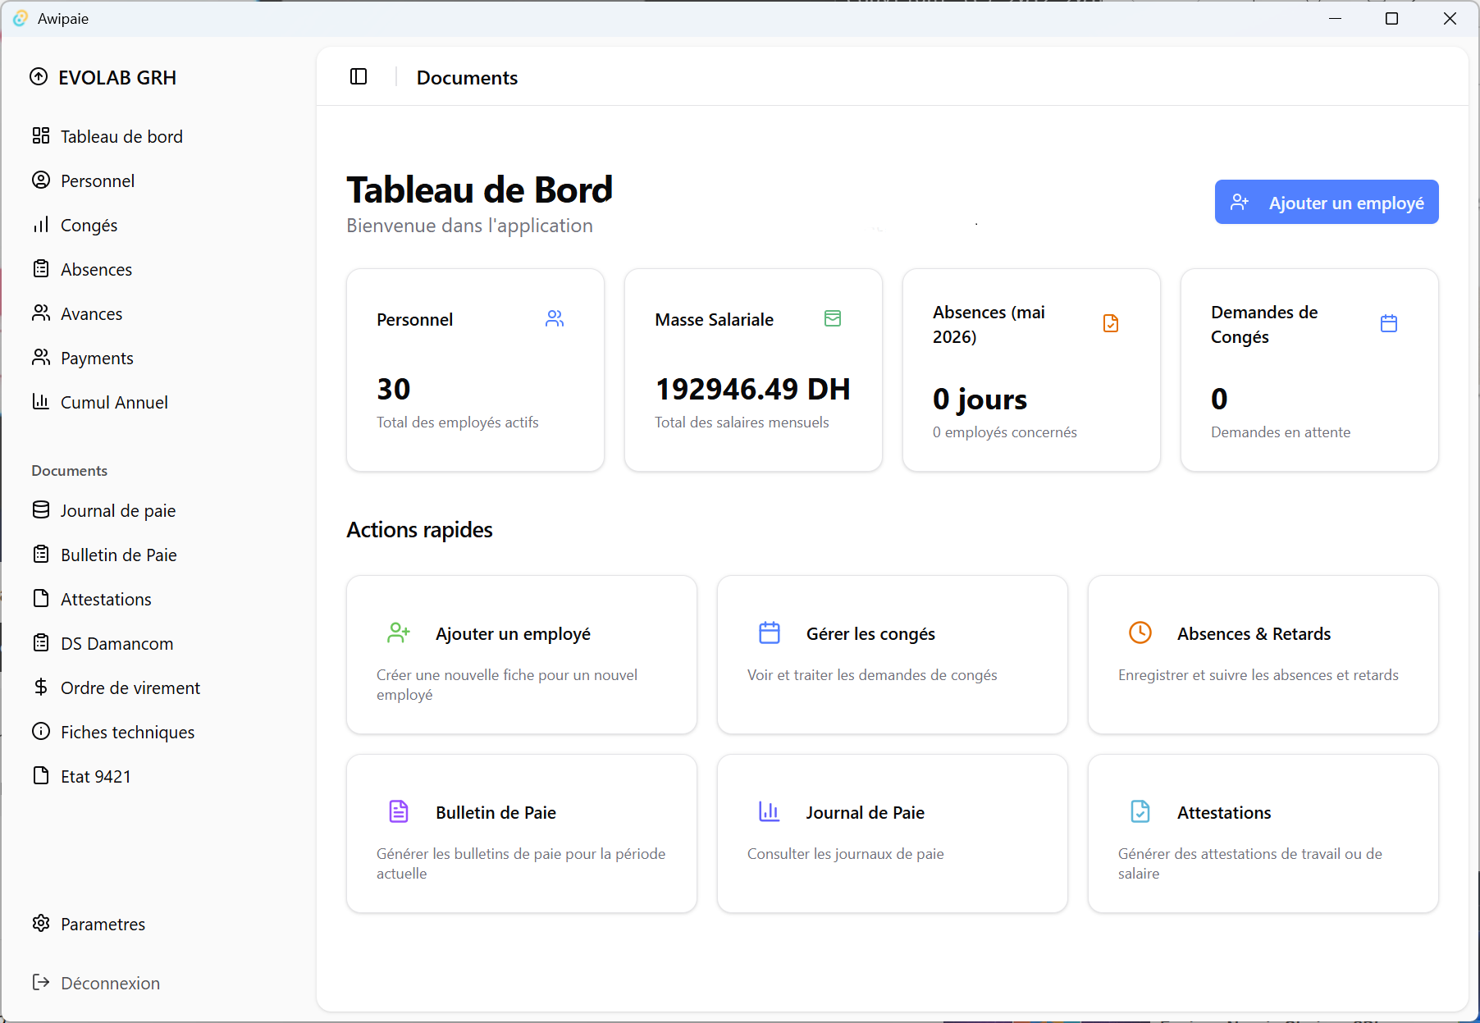Click the Attestations file icon in sidebar
This screenshot has height=1023, width=1480.
tap(41, 598)
